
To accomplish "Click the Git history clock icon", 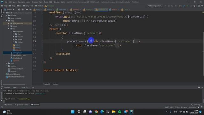I will tap(191, 6).
